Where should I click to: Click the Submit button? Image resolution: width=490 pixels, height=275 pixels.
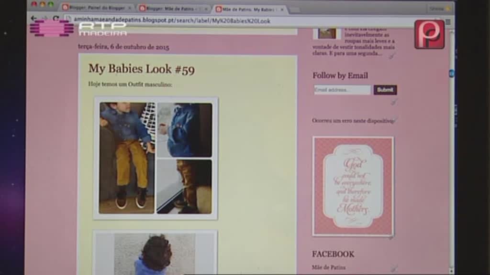(385, 90)
